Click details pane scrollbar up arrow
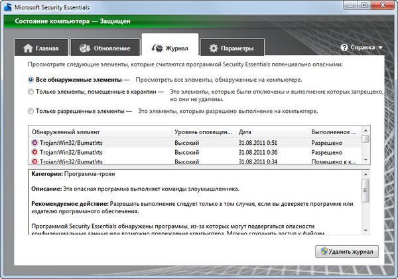 365,174
